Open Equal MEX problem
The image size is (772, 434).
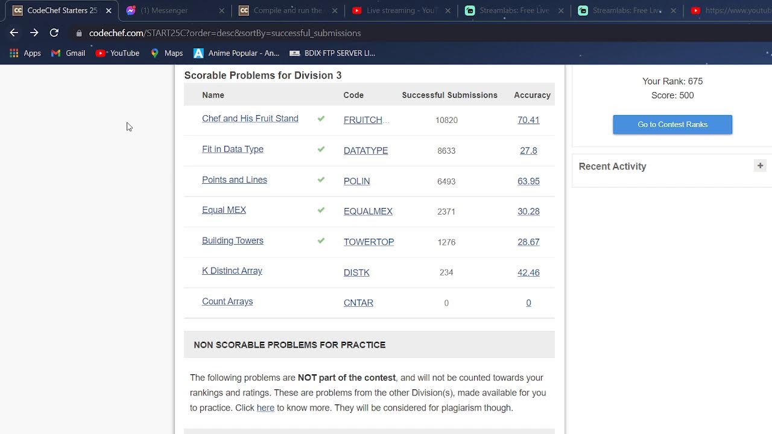point(224,210)
